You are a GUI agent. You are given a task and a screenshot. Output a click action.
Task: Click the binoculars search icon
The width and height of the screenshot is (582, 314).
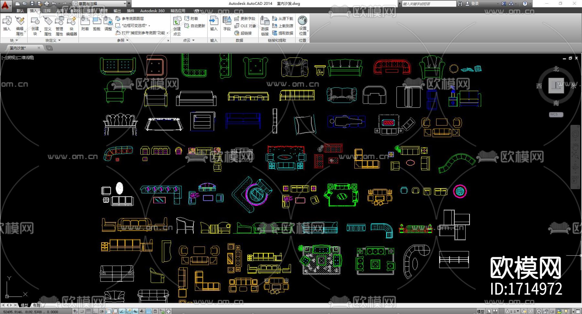(x=460, y=4)
